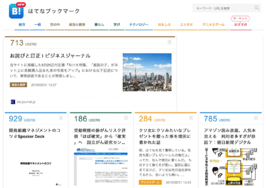This screenshot has height=188, width=266.
Task: Open the Tokyo Tower cityscape thumbnail
Action: tap(147, 72)
